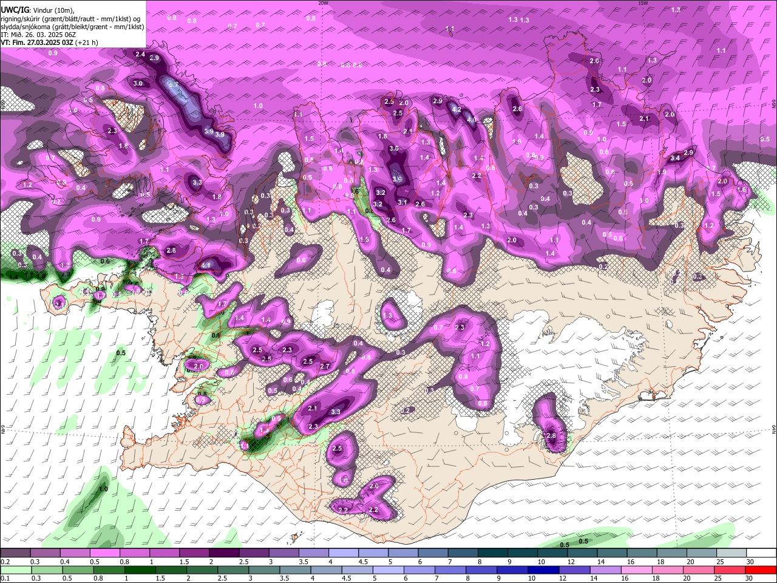This screenshot has width=777, height=583.
Task: Click the 'VT: Fim. 27.03.2025 03Z (+21 h)' line
Action: [x=50, y=43]
